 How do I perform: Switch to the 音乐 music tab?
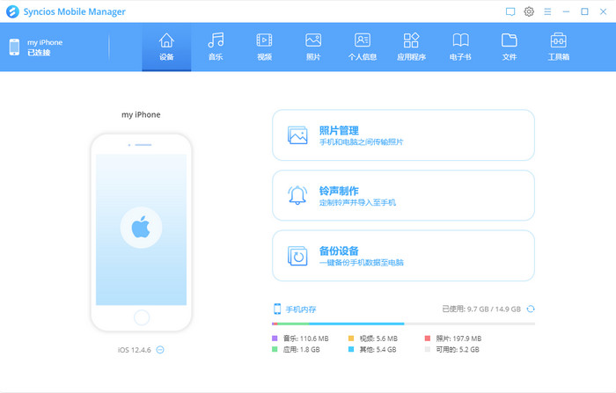(216, 47)
